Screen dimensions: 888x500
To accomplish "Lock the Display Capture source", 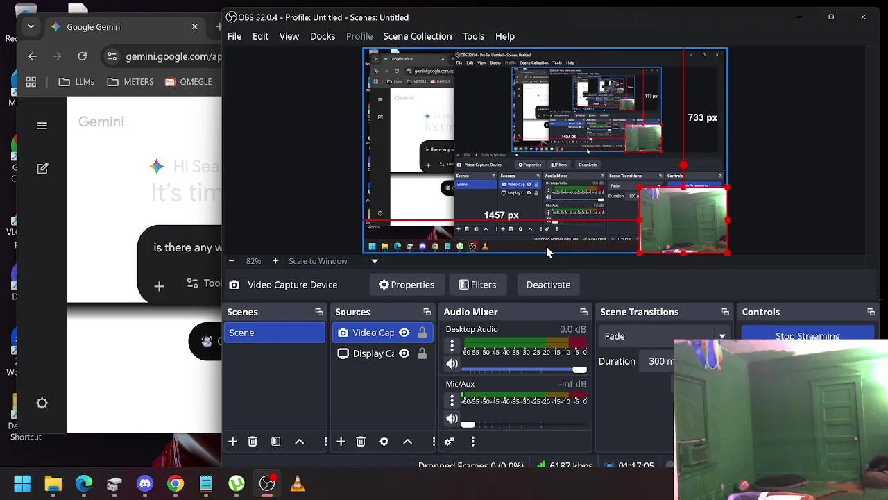I will 422,353.
